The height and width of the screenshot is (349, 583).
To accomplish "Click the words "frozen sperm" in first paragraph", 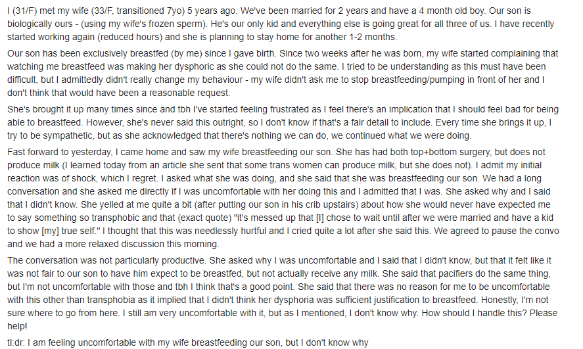I will click(x=179, y=24).
